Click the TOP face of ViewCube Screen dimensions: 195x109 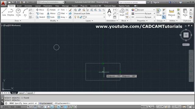pyautogui.click(x=186, y=35)
